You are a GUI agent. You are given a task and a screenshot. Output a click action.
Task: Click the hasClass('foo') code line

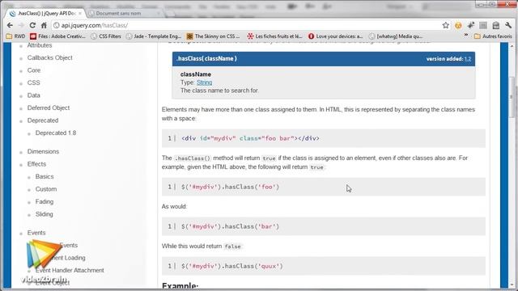(x=324, y=187)
